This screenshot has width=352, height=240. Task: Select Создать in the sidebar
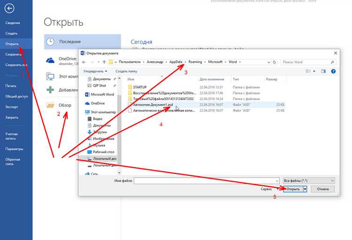click(x=11, y=33)
